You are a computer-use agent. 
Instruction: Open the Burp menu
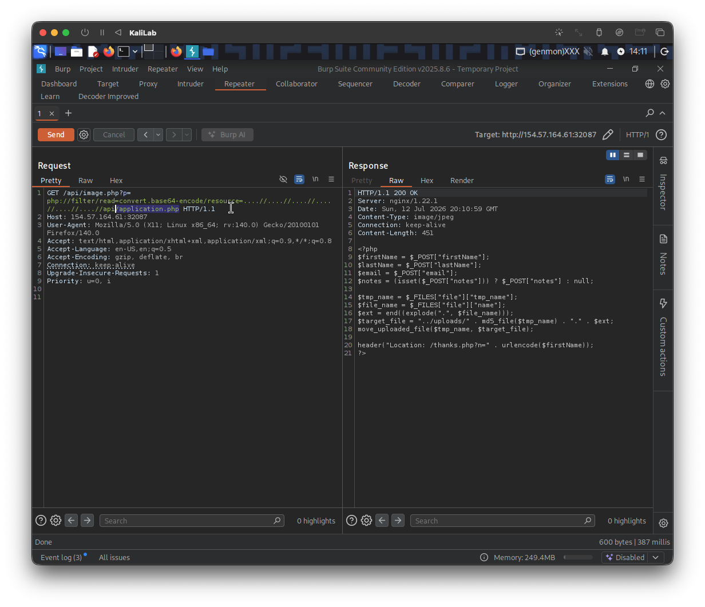point(63,69)
